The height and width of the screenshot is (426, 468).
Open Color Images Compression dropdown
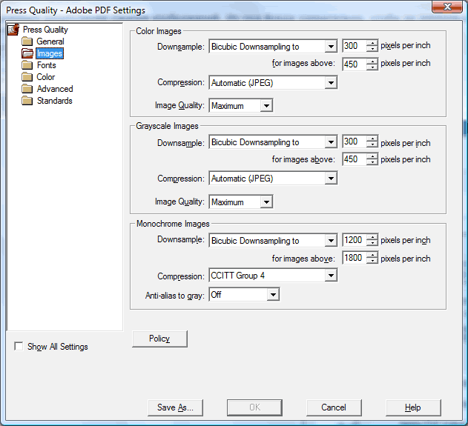273,82
